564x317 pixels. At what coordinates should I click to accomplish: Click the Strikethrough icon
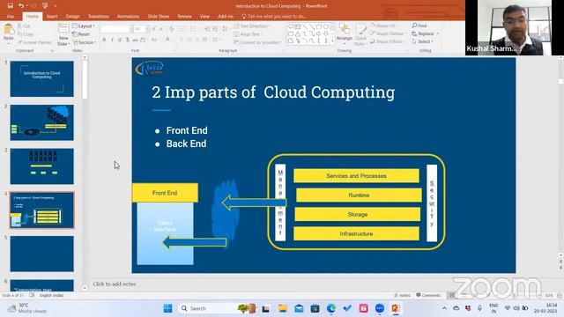[135, 40]
